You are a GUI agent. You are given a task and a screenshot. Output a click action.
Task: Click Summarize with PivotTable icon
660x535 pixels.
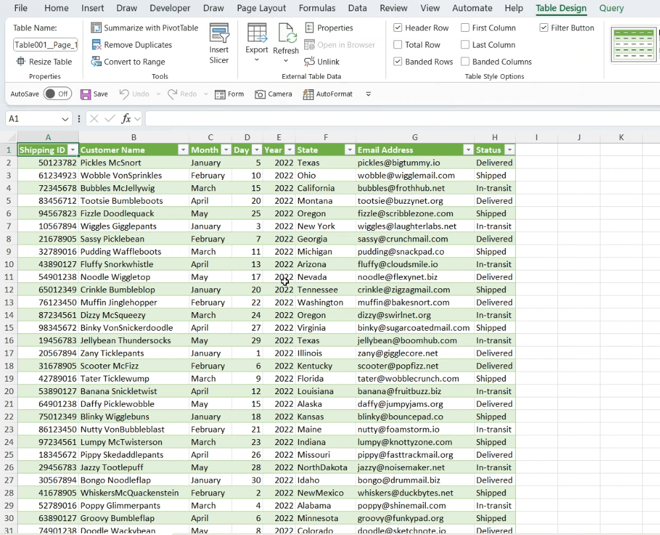(97, 28)
